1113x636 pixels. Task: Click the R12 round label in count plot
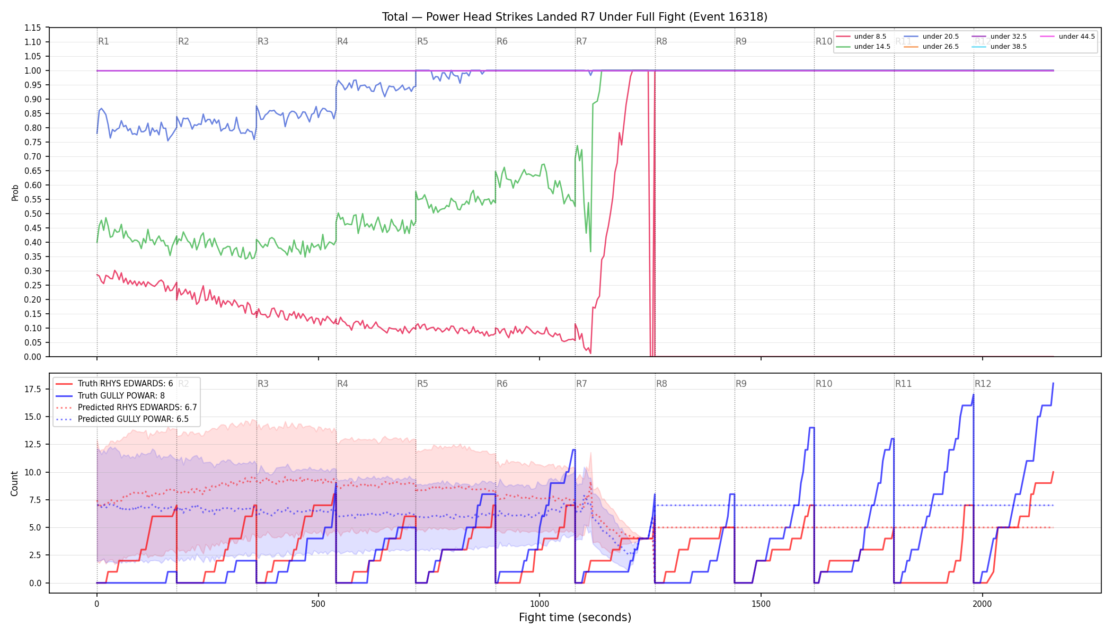tap(983, 384)
